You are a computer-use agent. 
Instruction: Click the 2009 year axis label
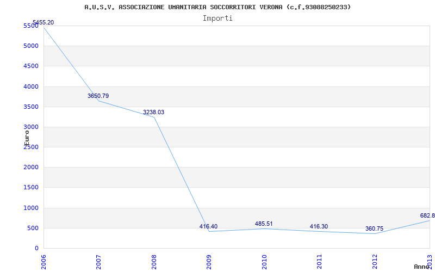(x=209, y=262)
